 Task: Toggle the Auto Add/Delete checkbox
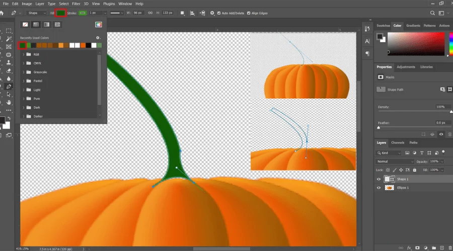(x=219, y=13)
